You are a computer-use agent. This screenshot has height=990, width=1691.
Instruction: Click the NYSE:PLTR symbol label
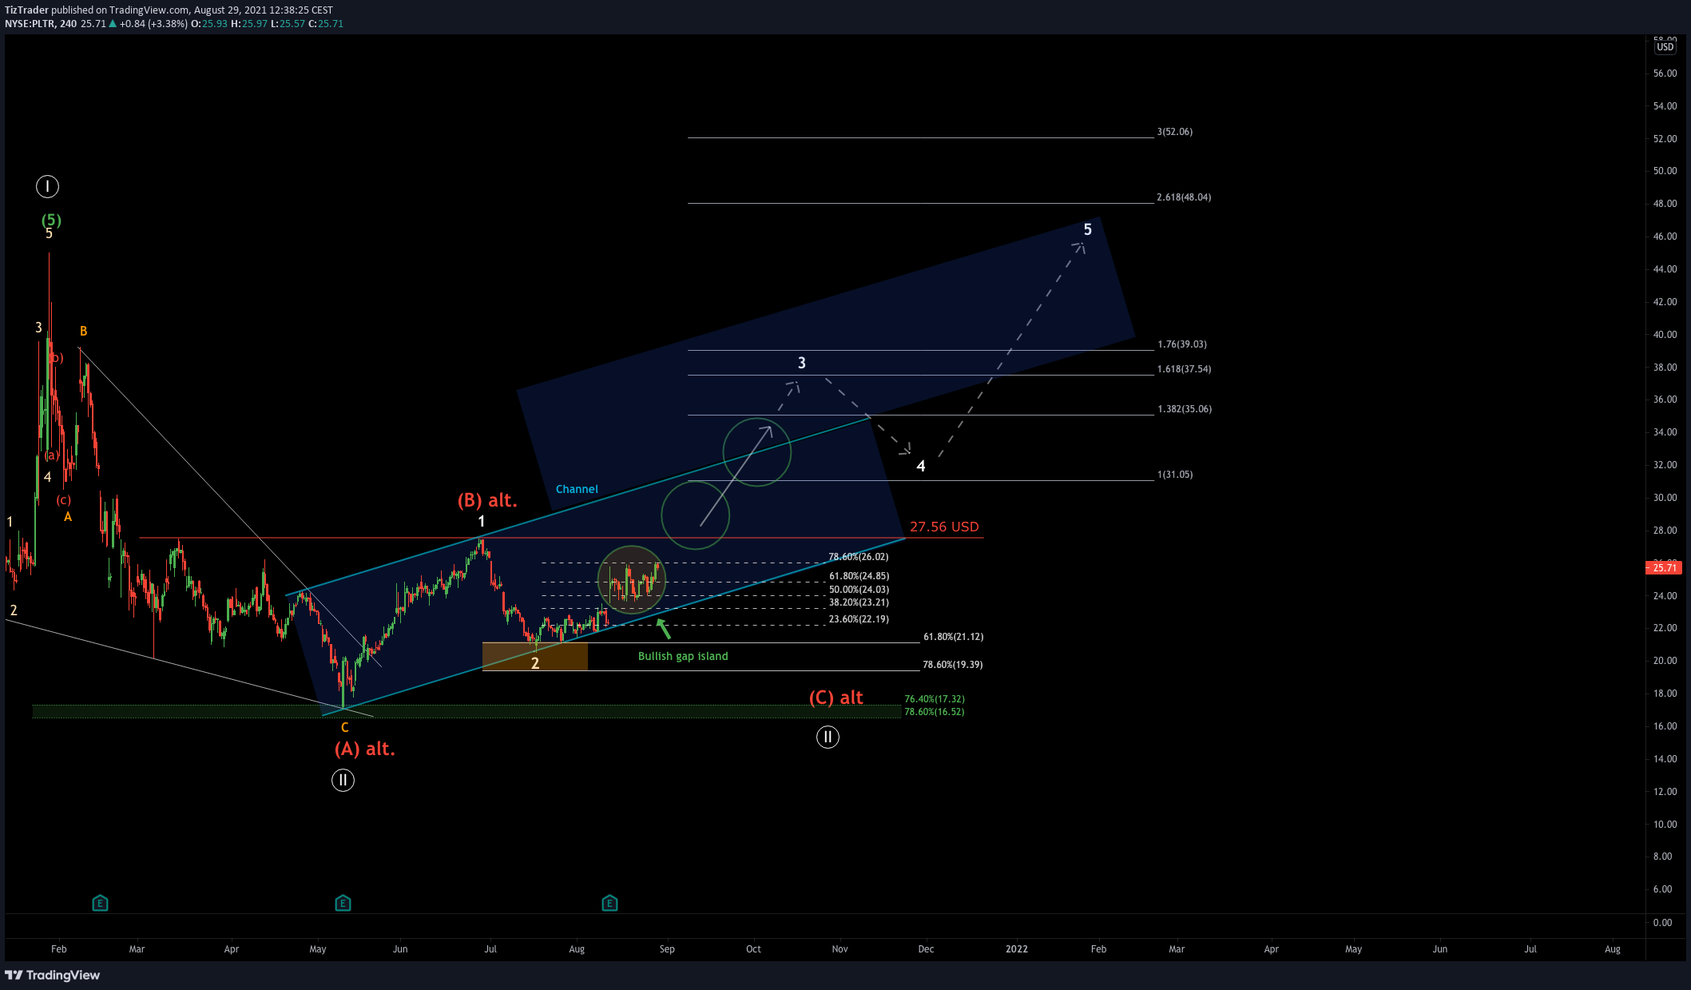(x=30, y=24)
